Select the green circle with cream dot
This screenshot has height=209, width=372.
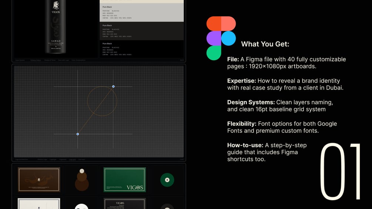click(167, 180)
